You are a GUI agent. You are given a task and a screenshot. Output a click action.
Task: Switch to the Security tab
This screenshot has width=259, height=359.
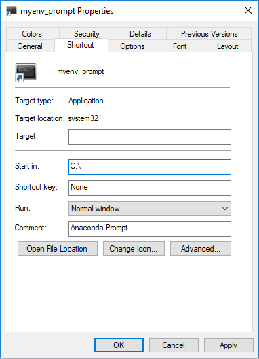click(87, 34)
